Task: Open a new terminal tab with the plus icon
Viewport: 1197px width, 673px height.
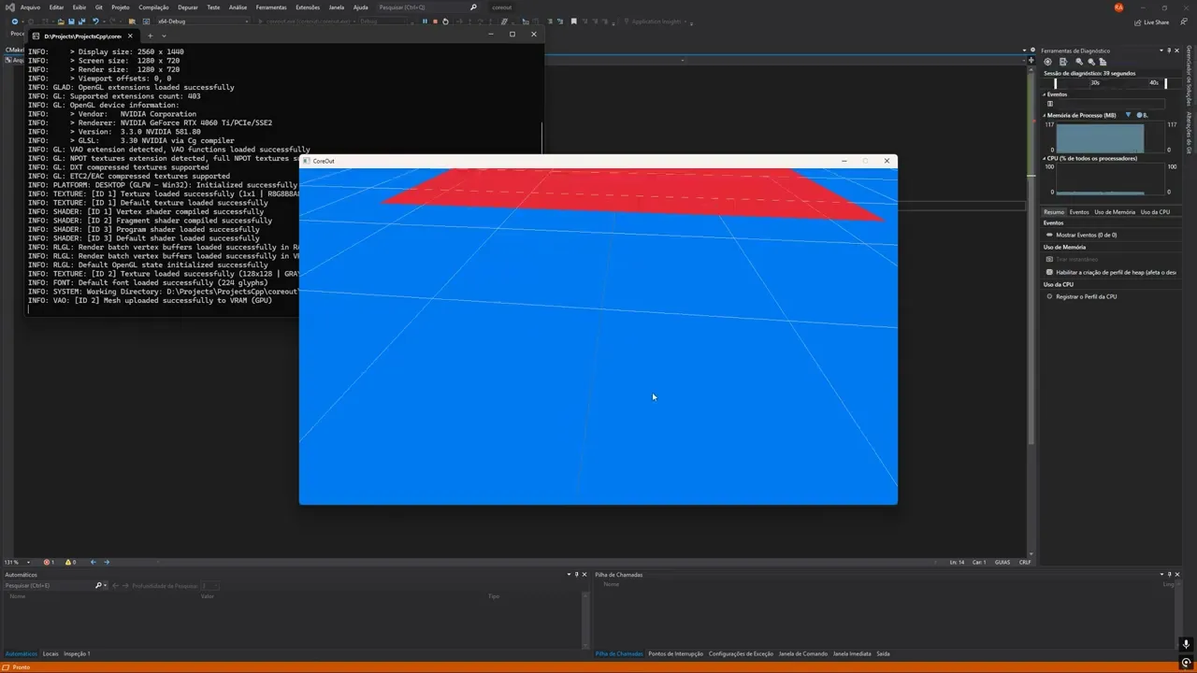Action: pyautogui.click(x=150, y=36)
